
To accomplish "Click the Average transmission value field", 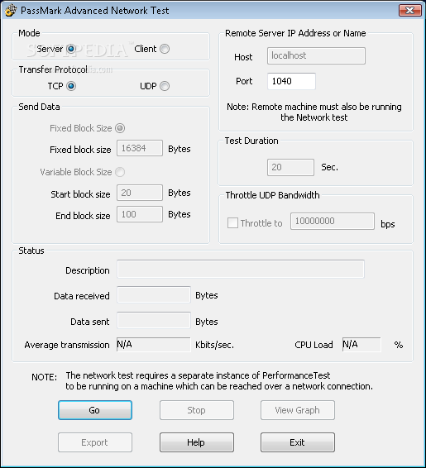I will point(154,345).
